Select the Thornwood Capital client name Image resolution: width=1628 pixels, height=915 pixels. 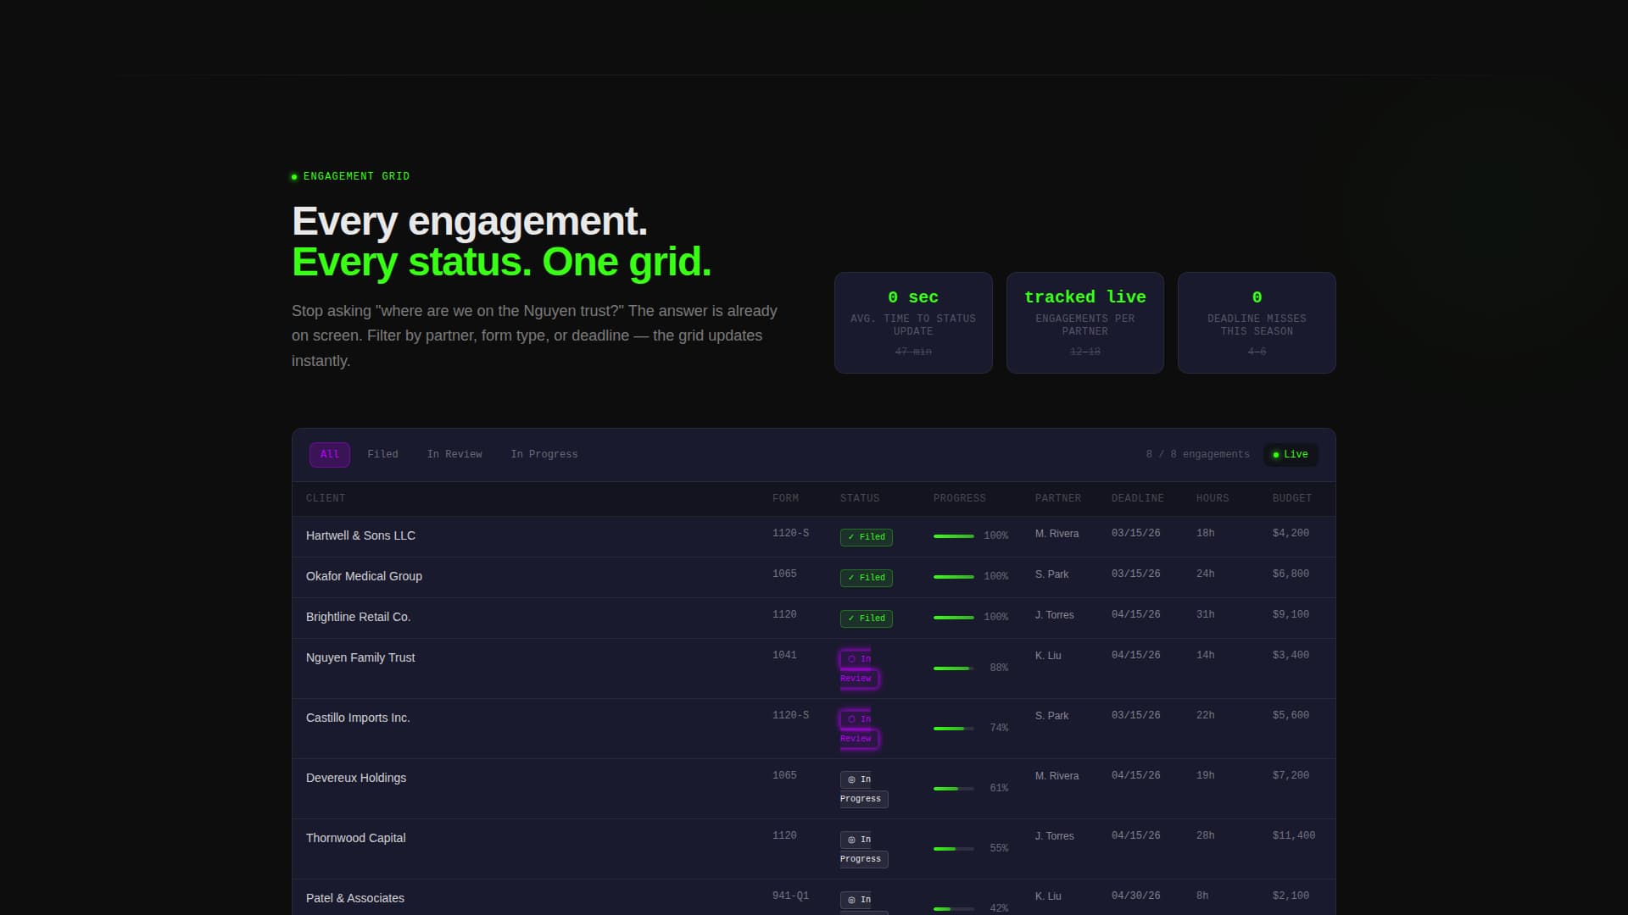356,839
